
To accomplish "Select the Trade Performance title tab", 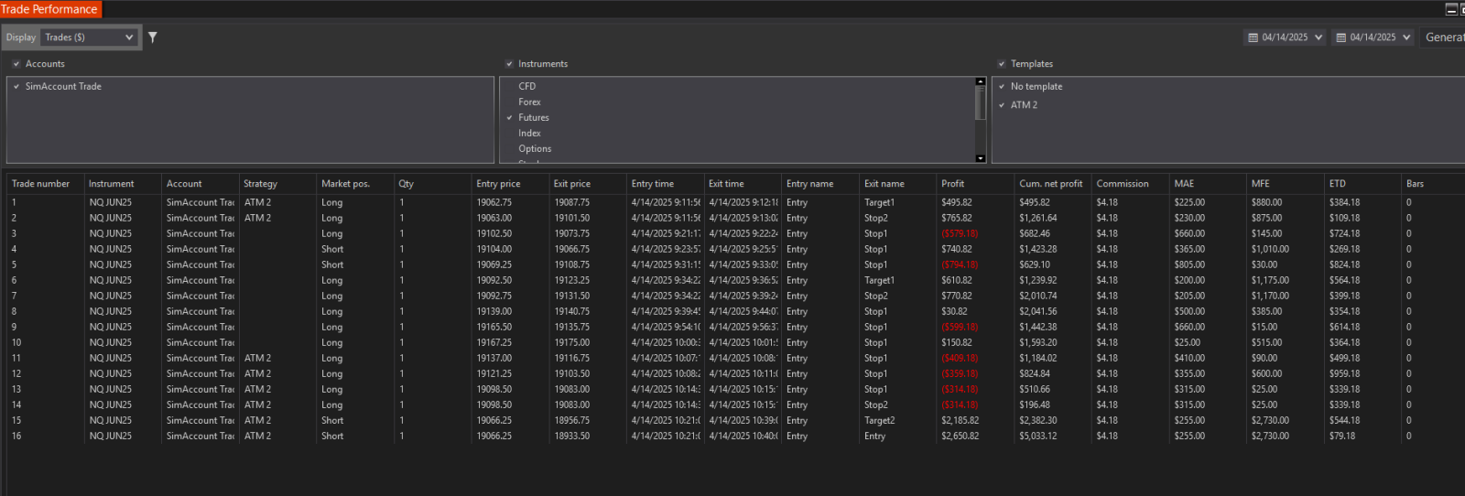I will point(49,9).
